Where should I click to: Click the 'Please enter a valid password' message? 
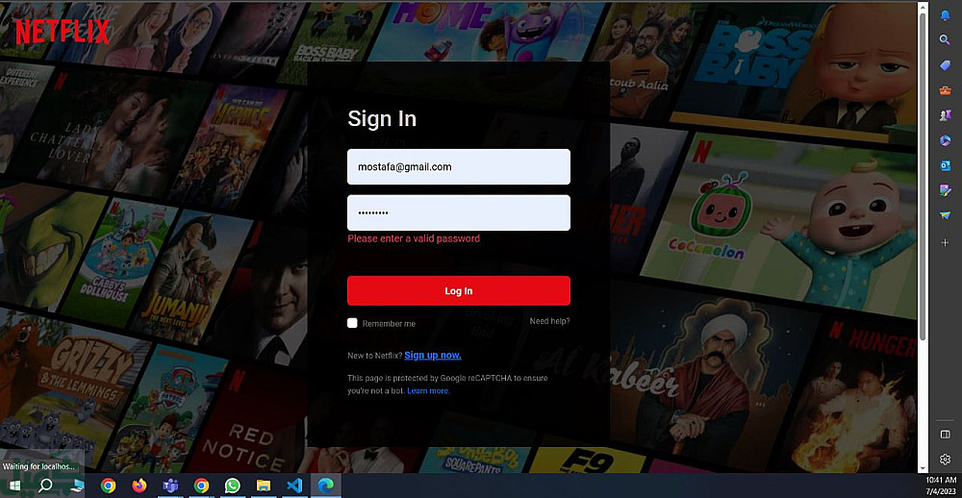click(x=414, y=238)
